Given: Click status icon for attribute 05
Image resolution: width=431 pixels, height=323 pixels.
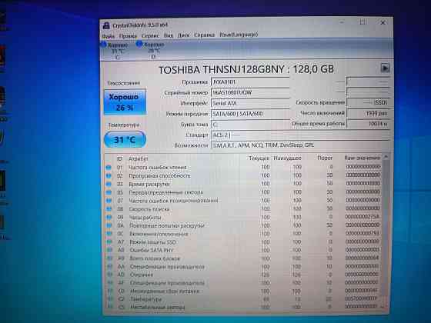Looking at the screenshot, I should point(109,192).
